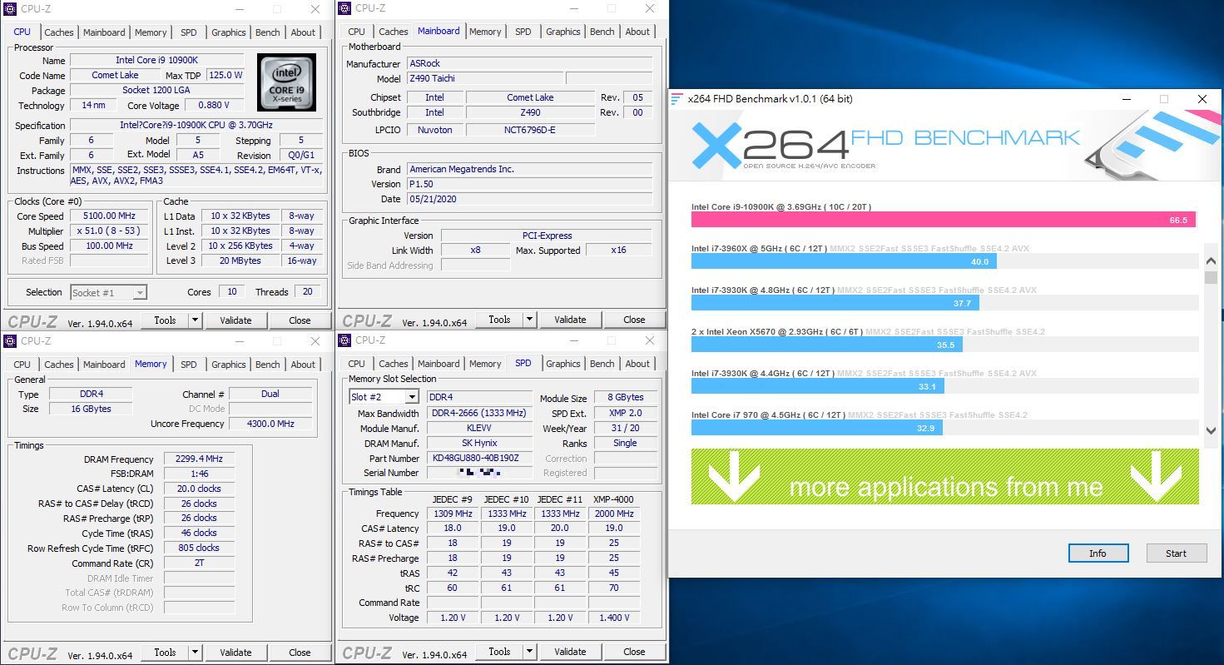The image size is (1224, 665).
Task: Click the DRAM Manuf. value 'SK Hynix'
Action: tap(479, 444)
